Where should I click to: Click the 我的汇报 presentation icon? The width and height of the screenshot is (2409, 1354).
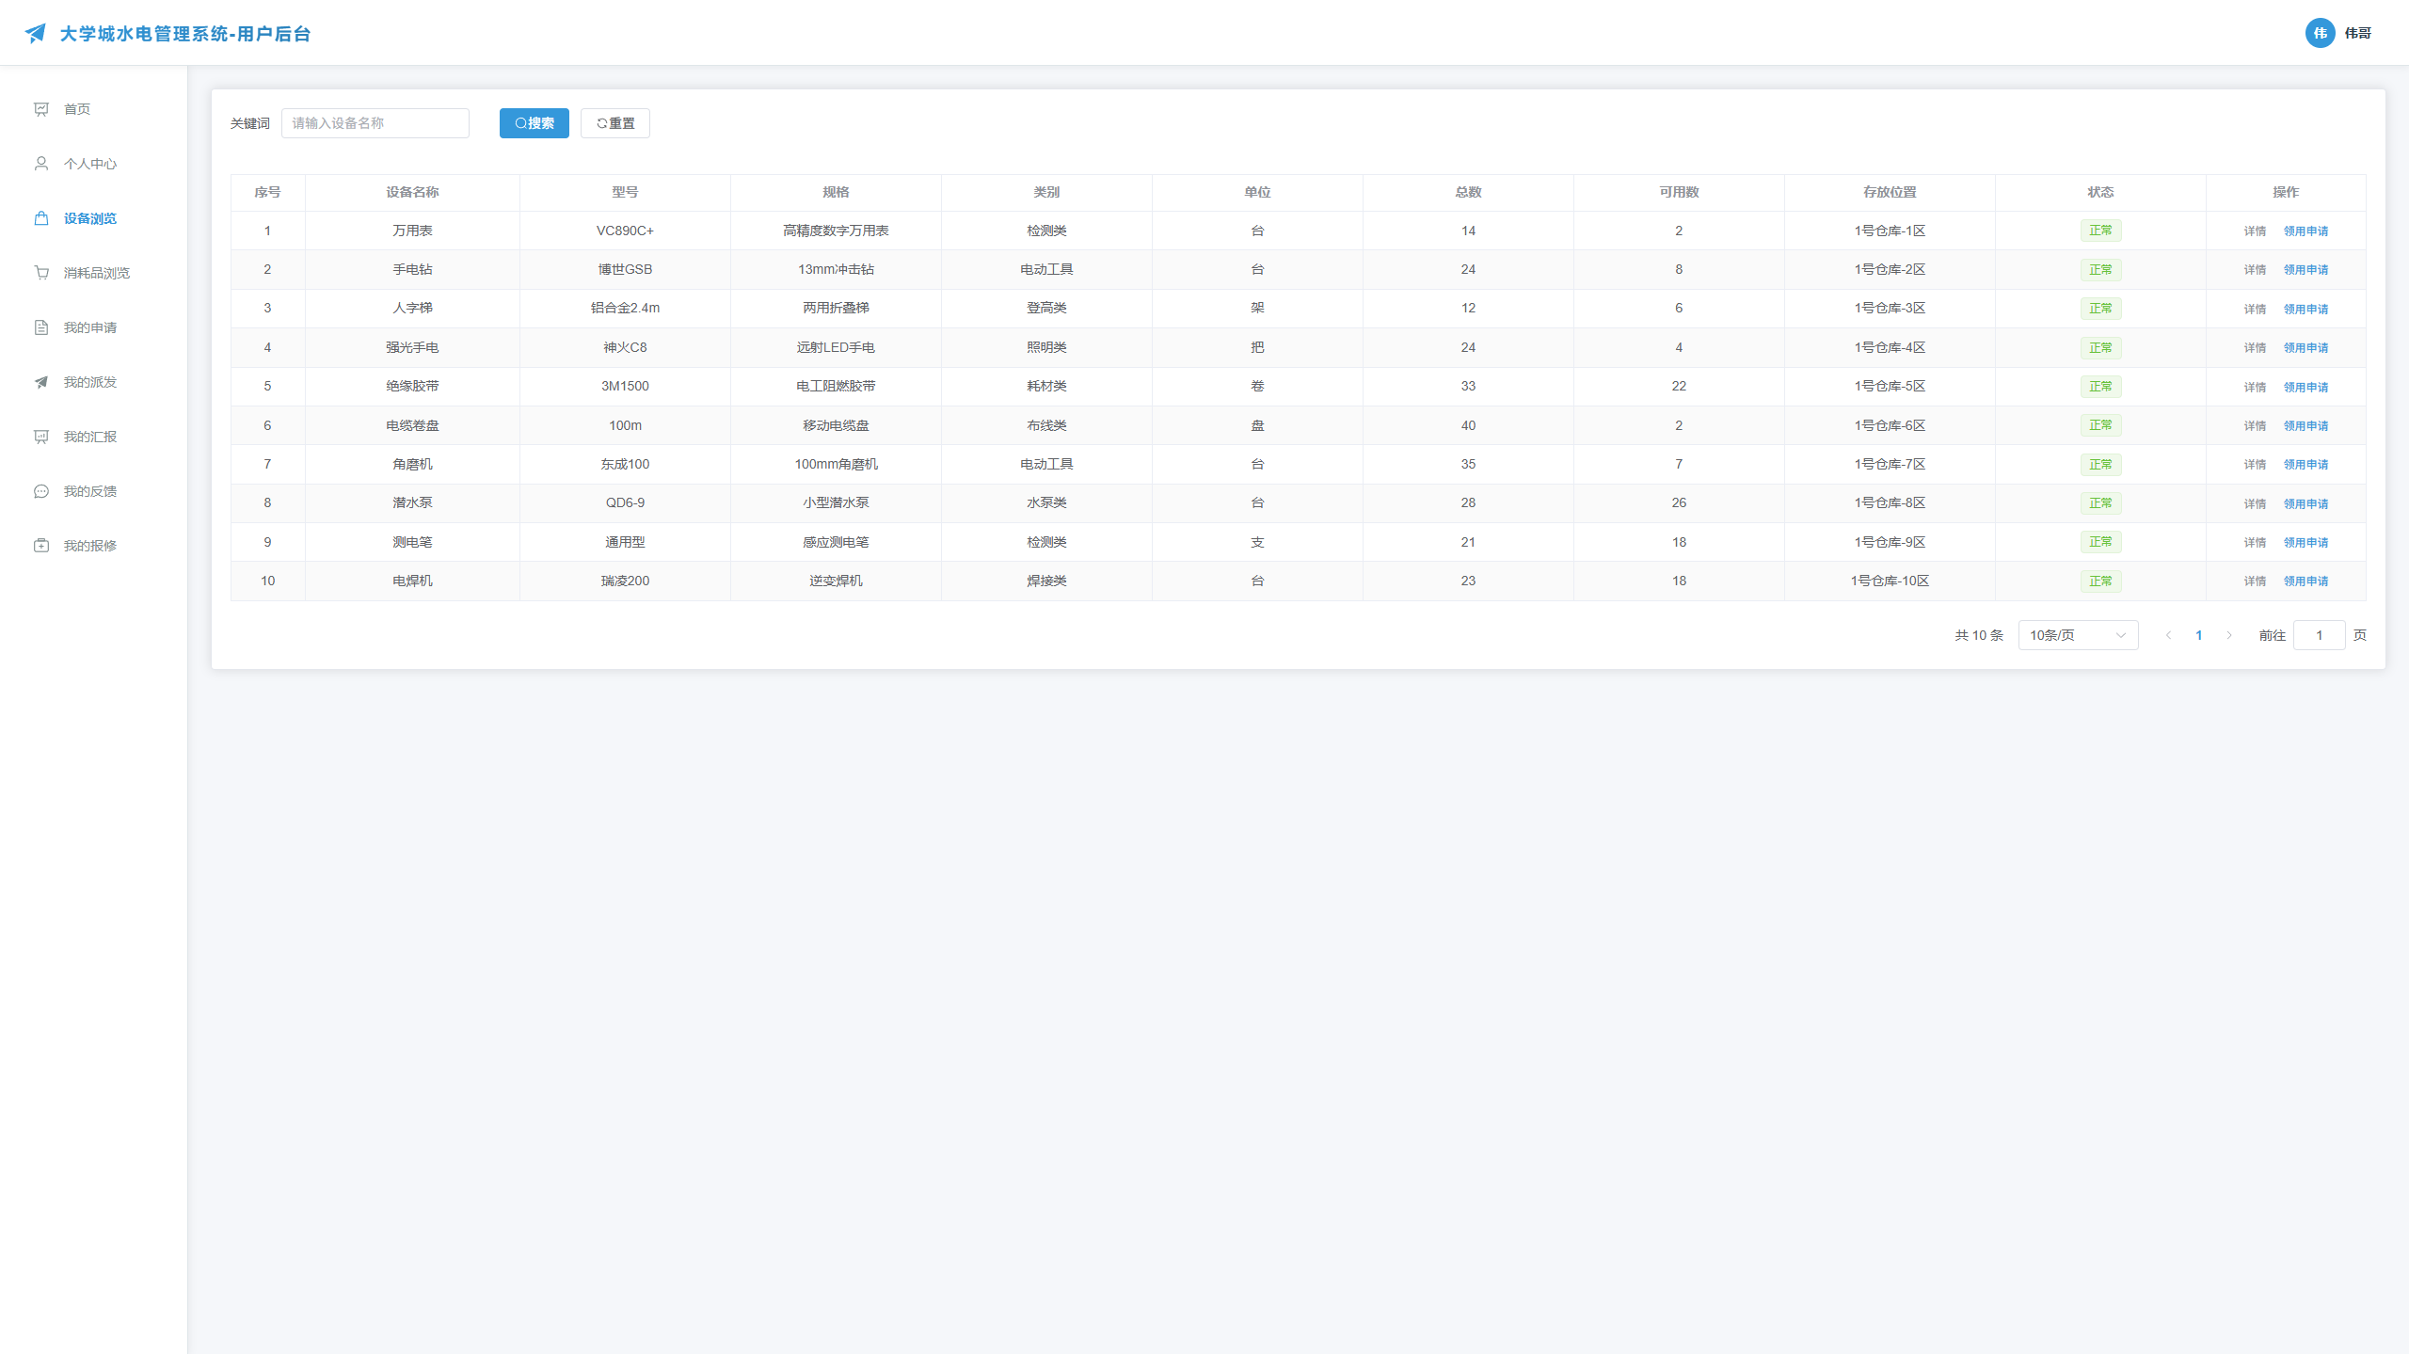click(41, 437)
